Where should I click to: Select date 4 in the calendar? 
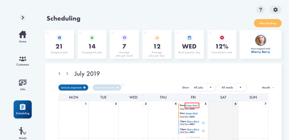pos(176,104)
